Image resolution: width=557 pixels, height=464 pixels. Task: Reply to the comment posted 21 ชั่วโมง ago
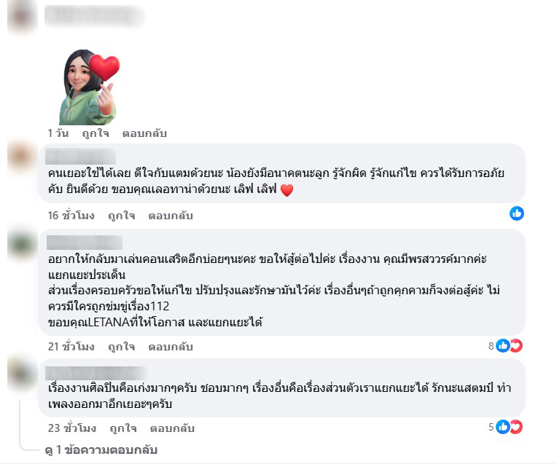(171, 347)
